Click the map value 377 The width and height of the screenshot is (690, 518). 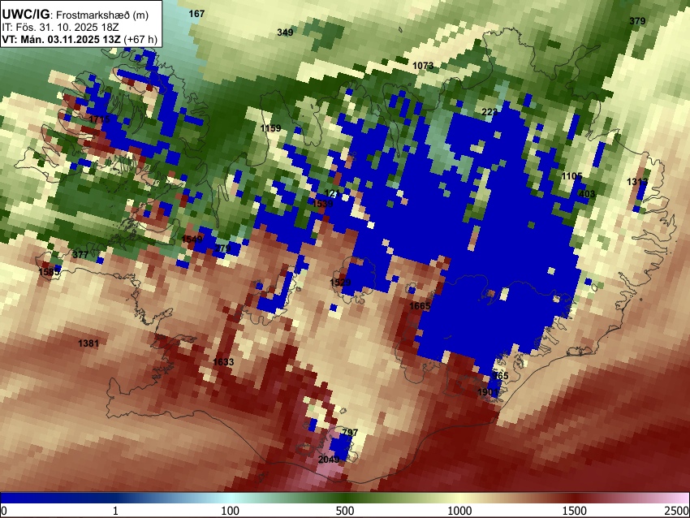click(x=80, y=254)
